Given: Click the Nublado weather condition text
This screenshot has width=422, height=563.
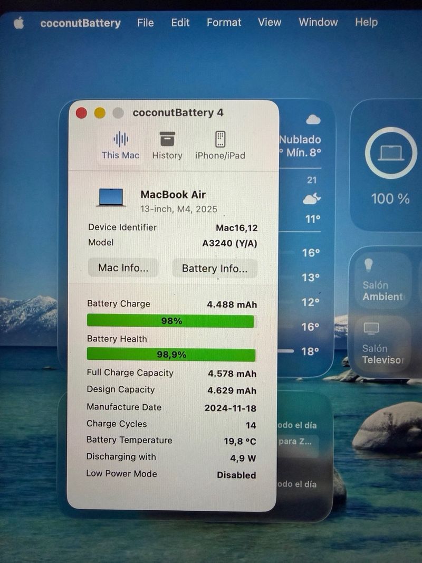Looking at the screenshot, I should [x=300, y=139].
